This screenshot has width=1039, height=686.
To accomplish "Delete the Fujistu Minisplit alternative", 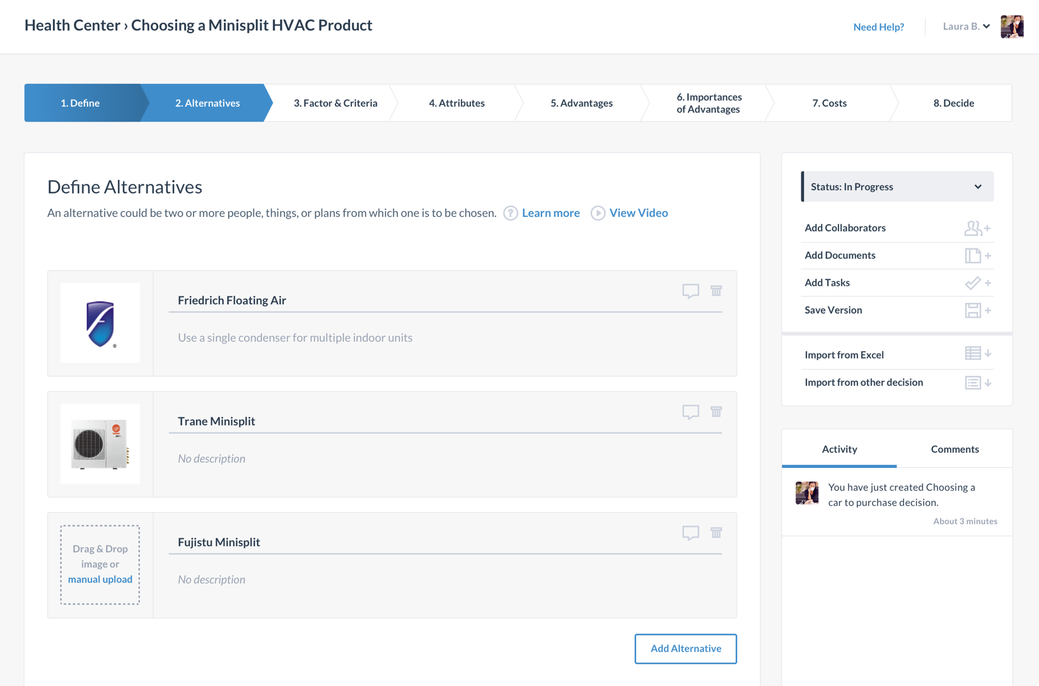I will pos(716,533).
